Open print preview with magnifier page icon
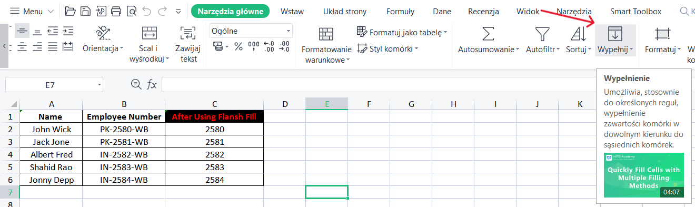 pos(132,11)
